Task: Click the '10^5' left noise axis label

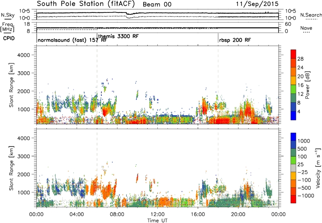Action: pyautogui.click(x=25, y=11)
